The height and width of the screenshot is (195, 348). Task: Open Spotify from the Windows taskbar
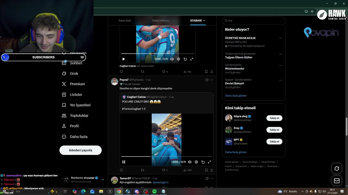(154, 191)
